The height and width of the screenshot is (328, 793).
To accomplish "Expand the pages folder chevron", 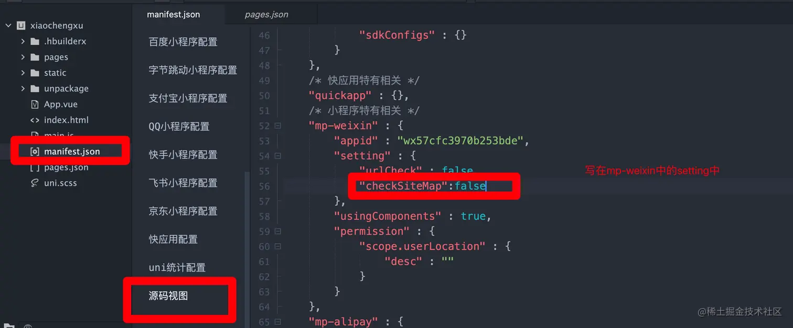I will click(23, 57).
